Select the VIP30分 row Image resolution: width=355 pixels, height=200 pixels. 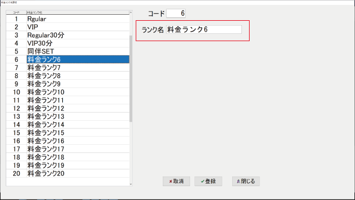pyautogui.click(x=68, y=43)
